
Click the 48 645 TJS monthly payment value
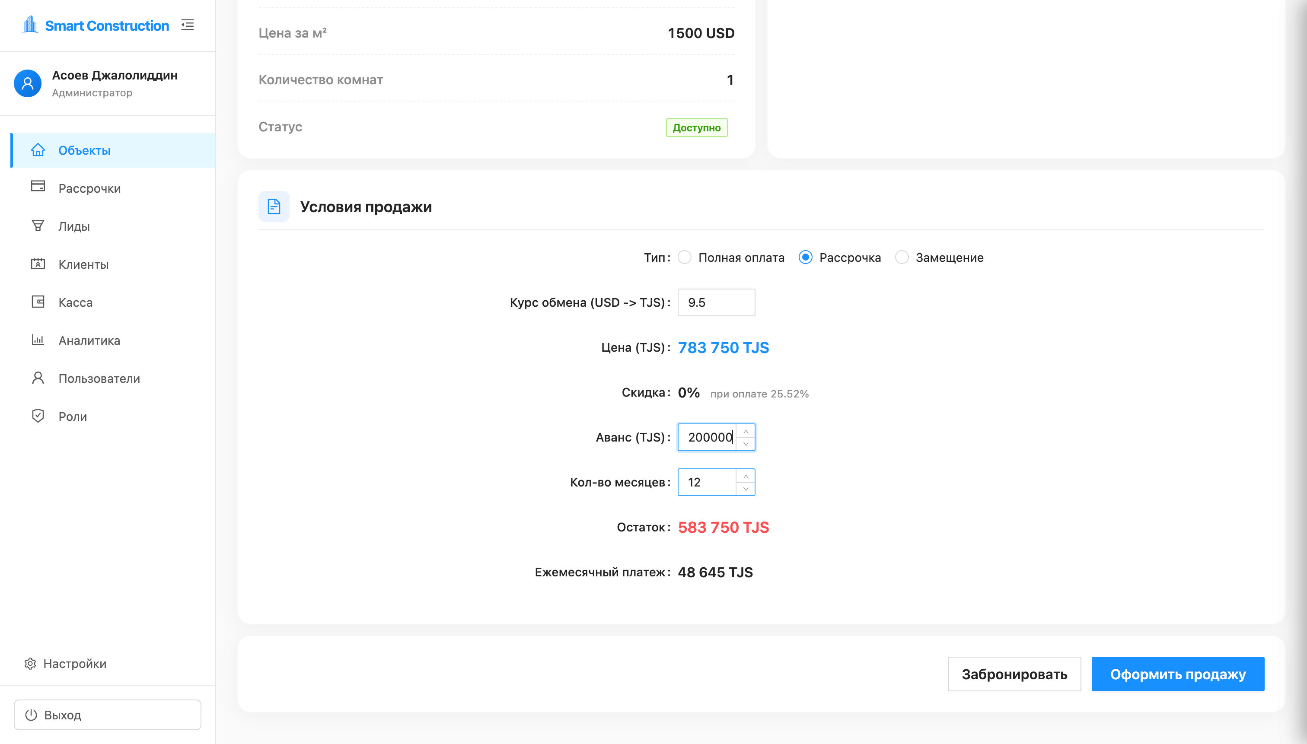tap(715, 572)
